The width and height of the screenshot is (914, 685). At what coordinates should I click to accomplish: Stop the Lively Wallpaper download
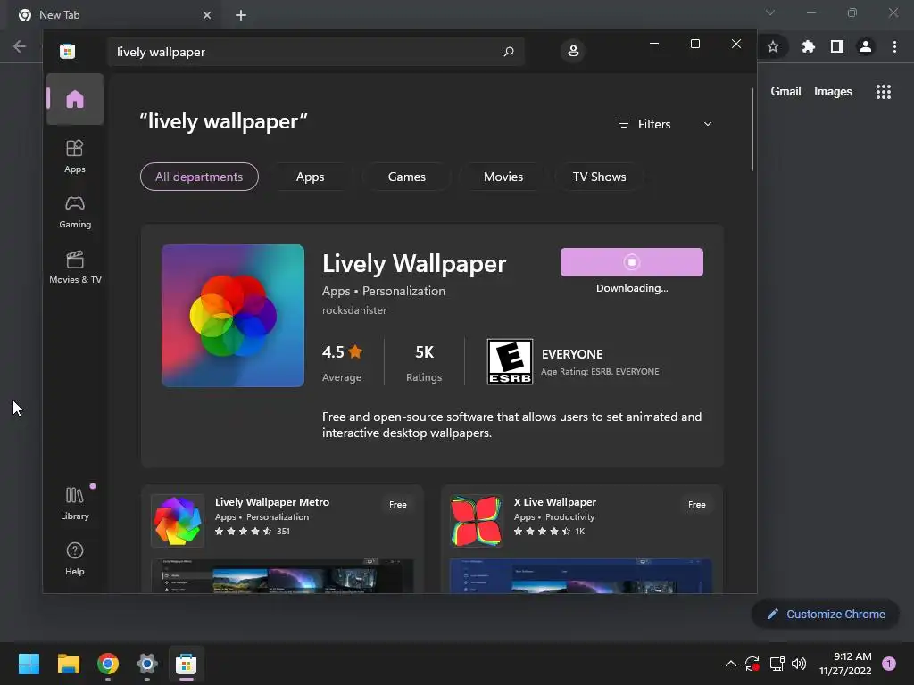pos(631,262)
